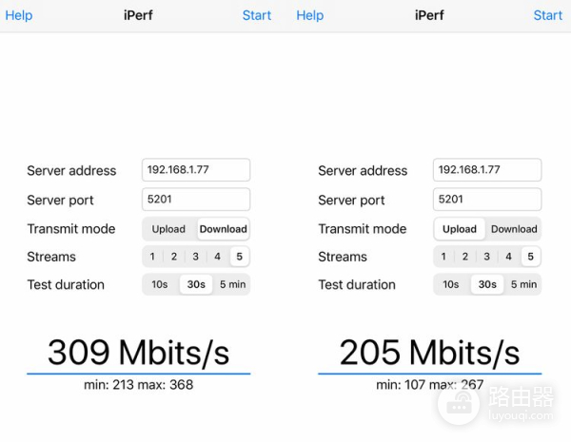This screenshot has width=571, height=442.
Task: Click the right screen's Server address field
Action: pyautogui.click(x=487, y=170)
